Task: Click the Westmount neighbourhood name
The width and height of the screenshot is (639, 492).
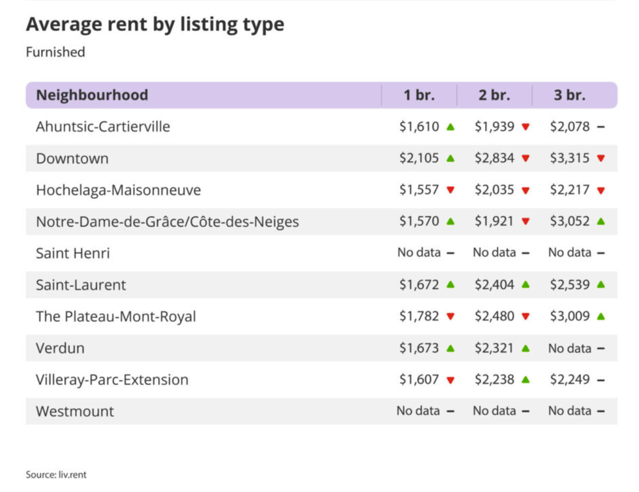Action: 74,412
